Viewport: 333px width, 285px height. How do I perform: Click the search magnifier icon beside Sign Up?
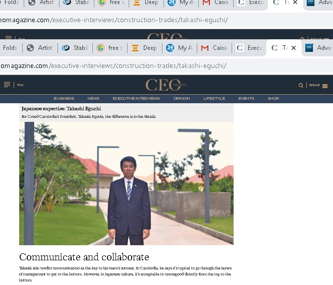tap(301, 86)
